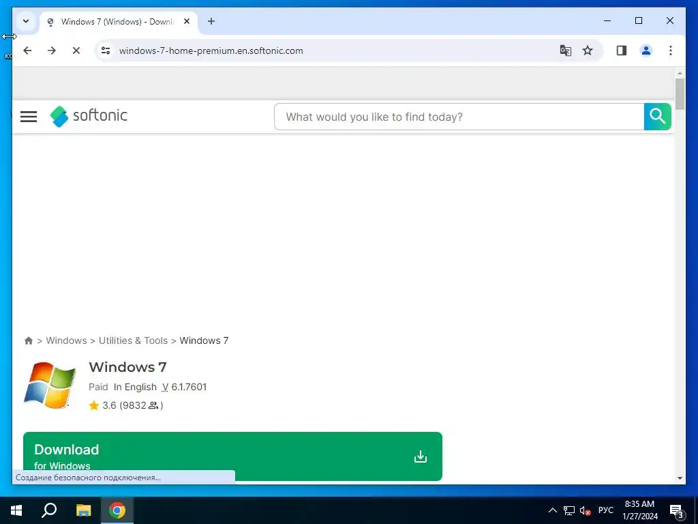Open network status tray icon

[569, 510]
